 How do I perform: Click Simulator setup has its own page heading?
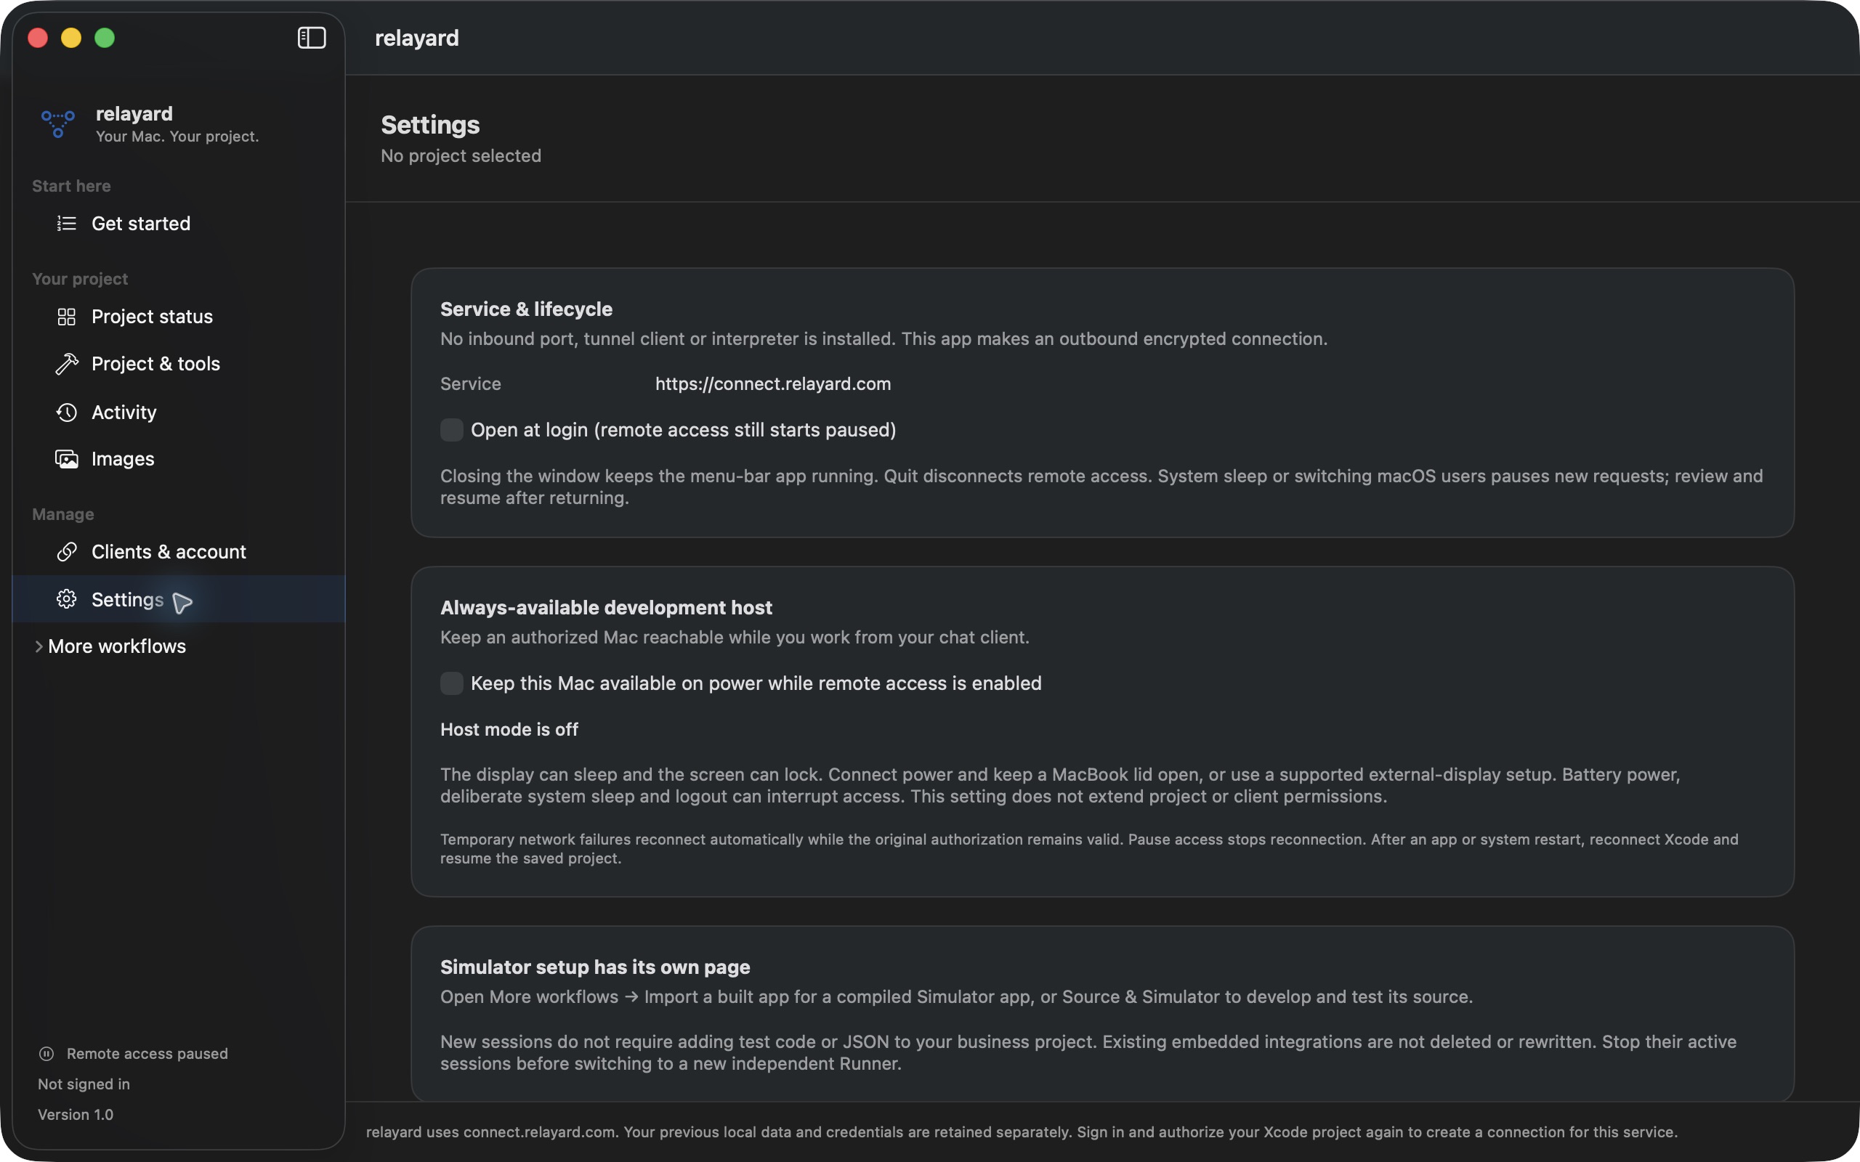coord(595,967)
